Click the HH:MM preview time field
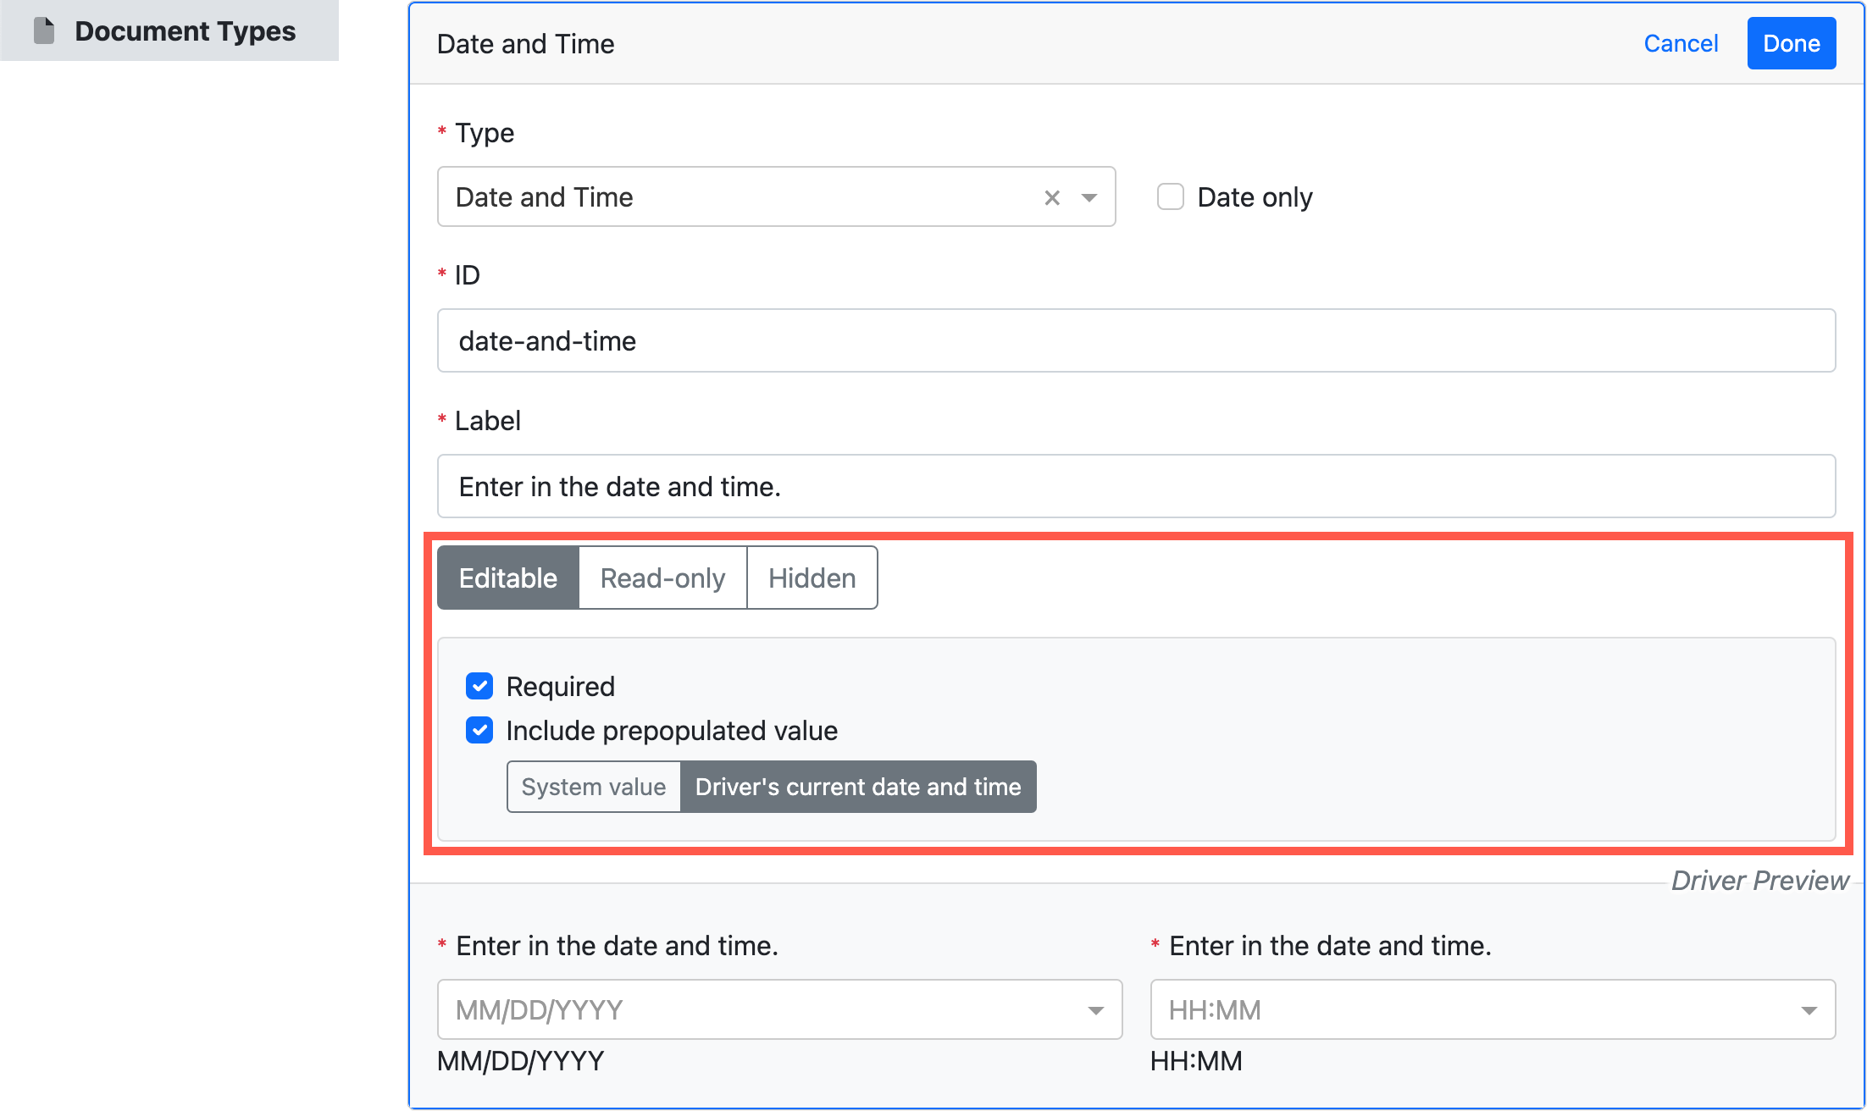 tap(1474, 1009)
